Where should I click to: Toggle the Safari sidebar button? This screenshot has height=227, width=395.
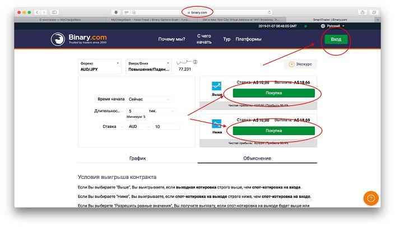[x=55, y=12]
